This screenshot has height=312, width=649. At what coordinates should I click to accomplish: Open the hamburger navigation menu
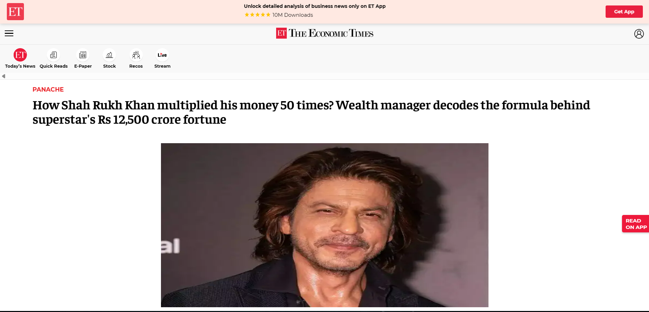click(9, 33)
